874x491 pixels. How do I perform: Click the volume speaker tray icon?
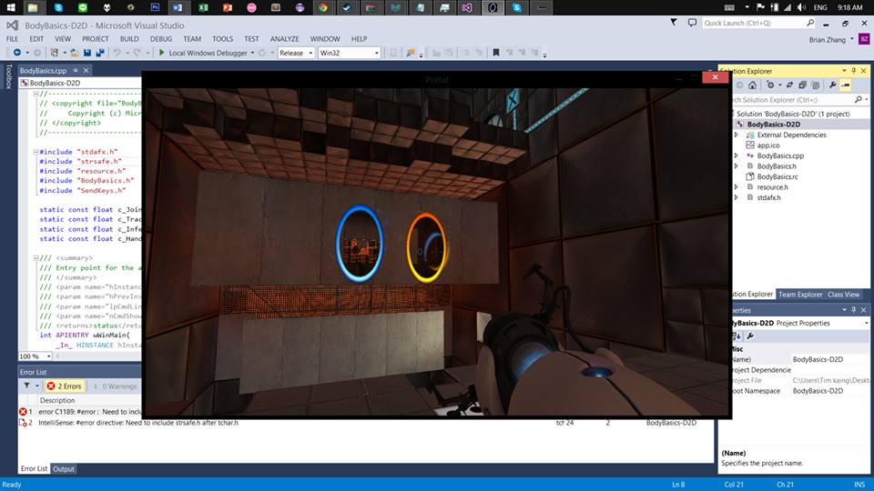(801, 7)
